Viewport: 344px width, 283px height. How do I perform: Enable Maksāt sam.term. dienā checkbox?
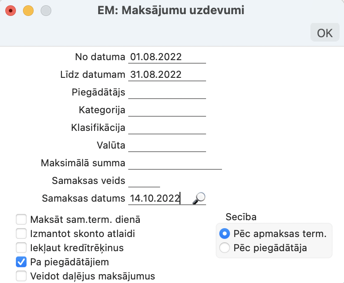(x=21, y=219)
